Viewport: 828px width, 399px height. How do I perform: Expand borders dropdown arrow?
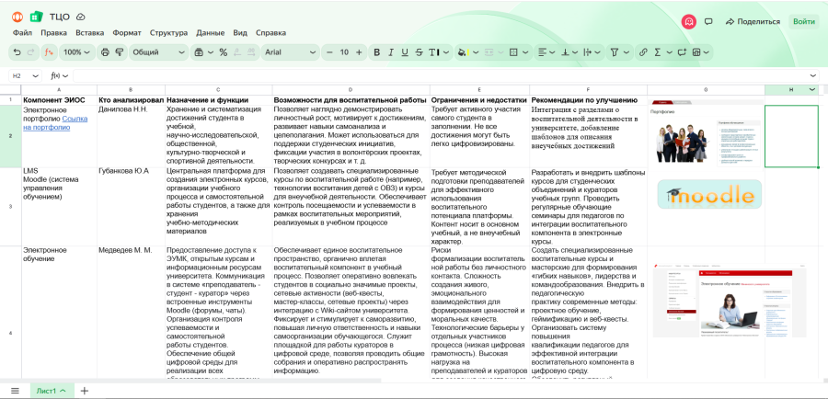pyautogui.click(x=525, y=52)
